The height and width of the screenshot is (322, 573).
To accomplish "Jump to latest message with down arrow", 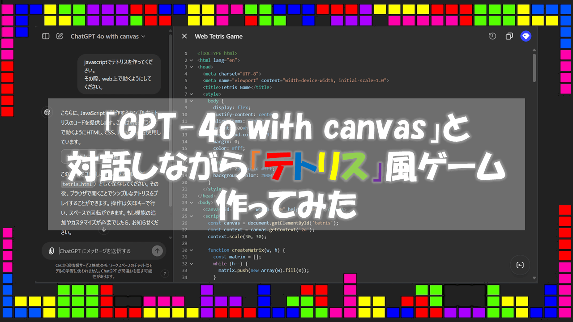I will coord(104,229).
